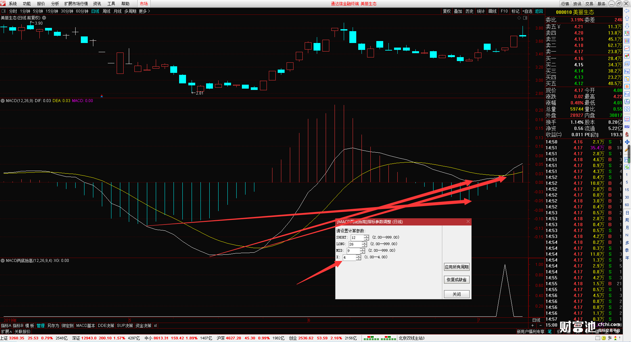This screenshot has width=631, height=342.
Task: Increase the MID parameter with up spinner
Action: coord(362,249)
